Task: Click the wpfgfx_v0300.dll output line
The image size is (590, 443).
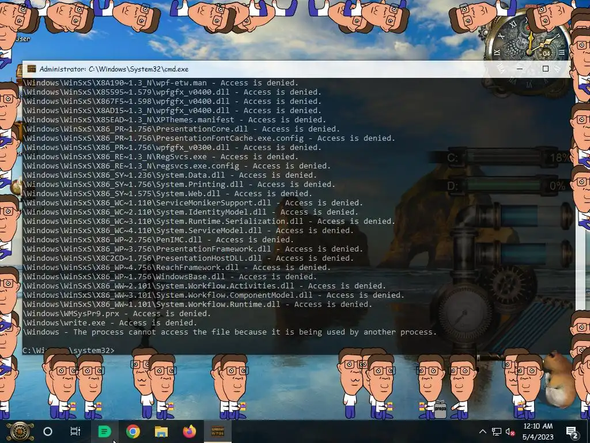Action: [172, 147]
